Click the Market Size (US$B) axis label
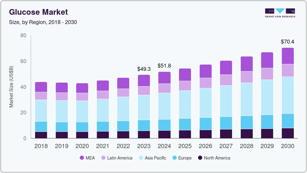Image resolution: width=307 pixels, height=173 pixels. pyautogui.click(x=11, y=87)
